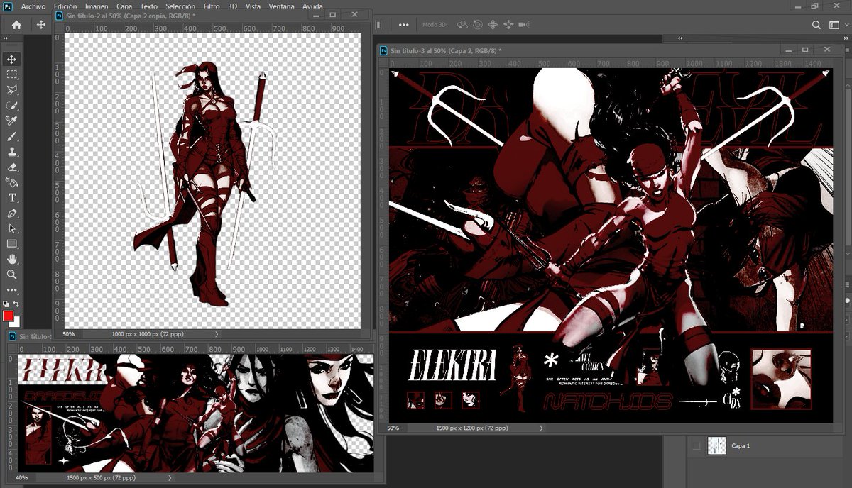
Task: Open status info arrow in Sin título-2 window
Action: pos(217,333)
